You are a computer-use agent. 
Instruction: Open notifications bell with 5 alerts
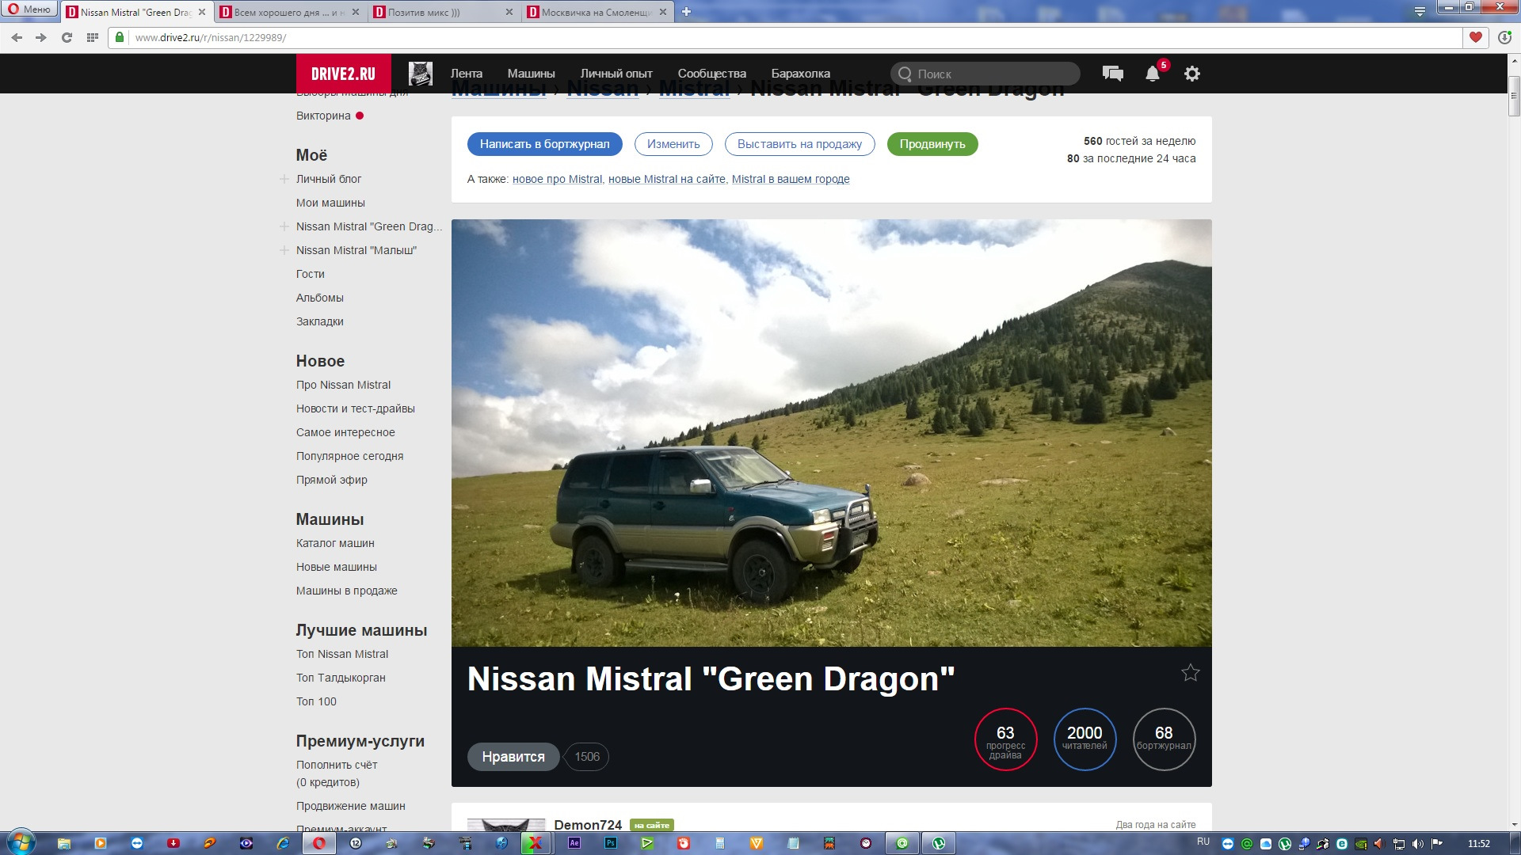(x=1153, y=74)
